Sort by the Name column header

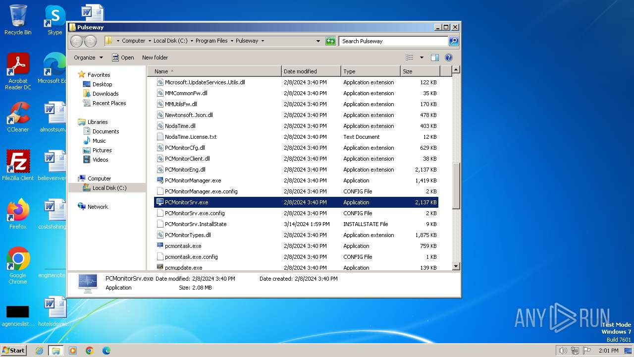(214, 71)
